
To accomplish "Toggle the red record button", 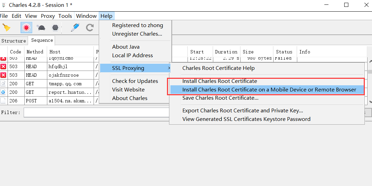I will click(x=26, y=28).
